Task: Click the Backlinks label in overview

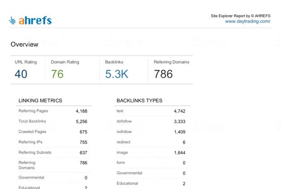Action: pos(114,62)
